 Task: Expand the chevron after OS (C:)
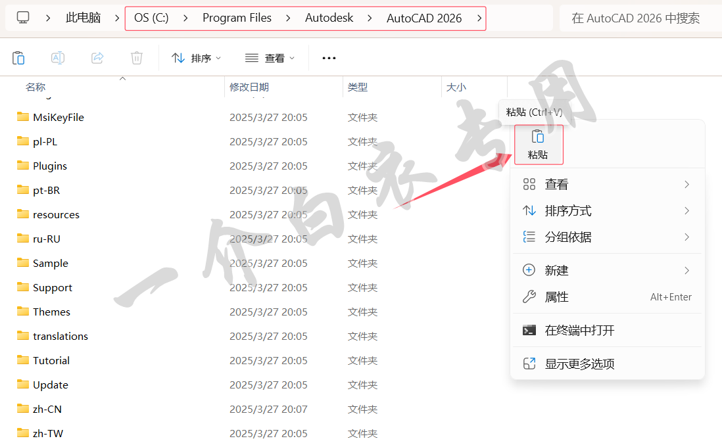pos(185,18)
